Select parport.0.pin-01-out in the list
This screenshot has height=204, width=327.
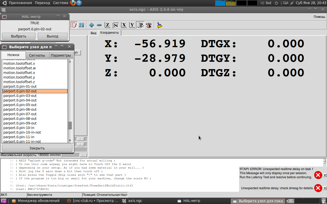pyautogui.click(x=35, y=86)
